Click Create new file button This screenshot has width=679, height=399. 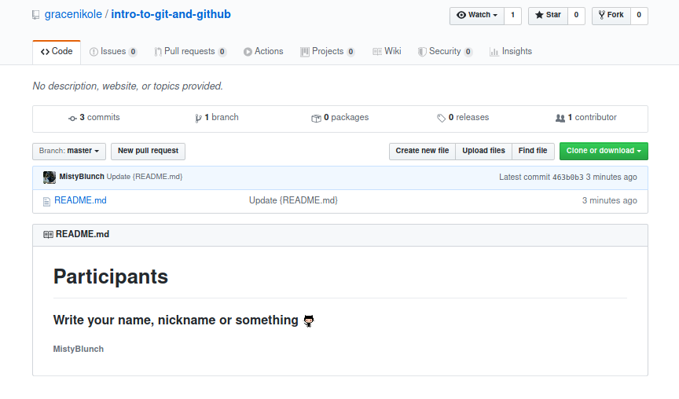pyautogui.click(x=422, y=151)
